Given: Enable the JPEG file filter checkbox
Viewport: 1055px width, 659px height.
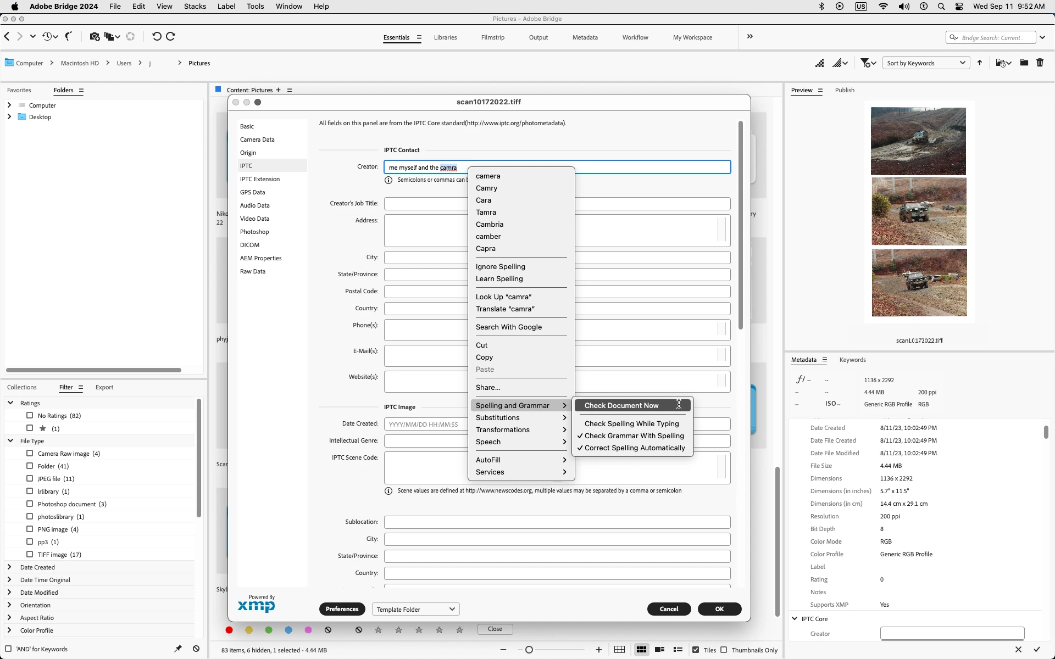Looking at the screenshot, I should pos(30,478).
